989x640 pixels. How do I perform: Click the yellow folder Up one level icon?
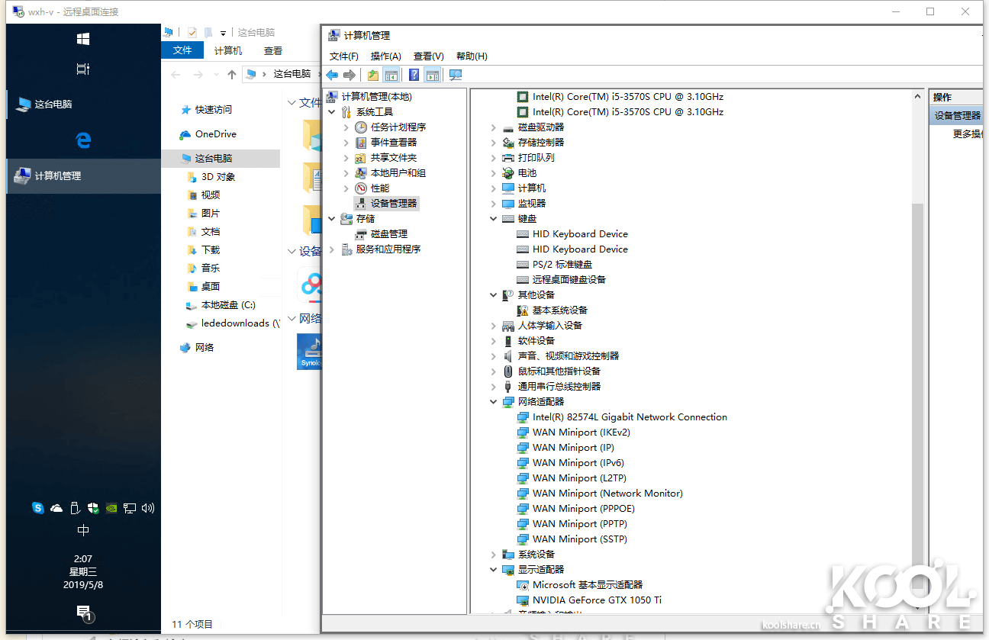pyautogui.click(x=372, y=75)
